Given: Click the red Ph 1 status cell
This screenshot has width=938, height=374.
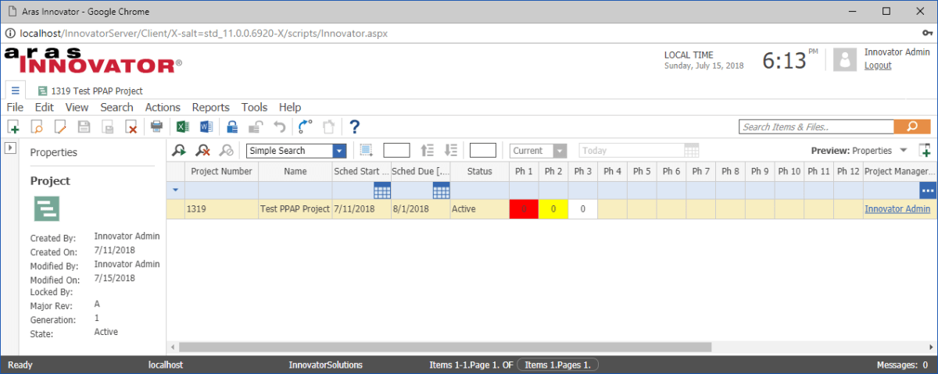Looking at the screenshot, I should (524, 209).
